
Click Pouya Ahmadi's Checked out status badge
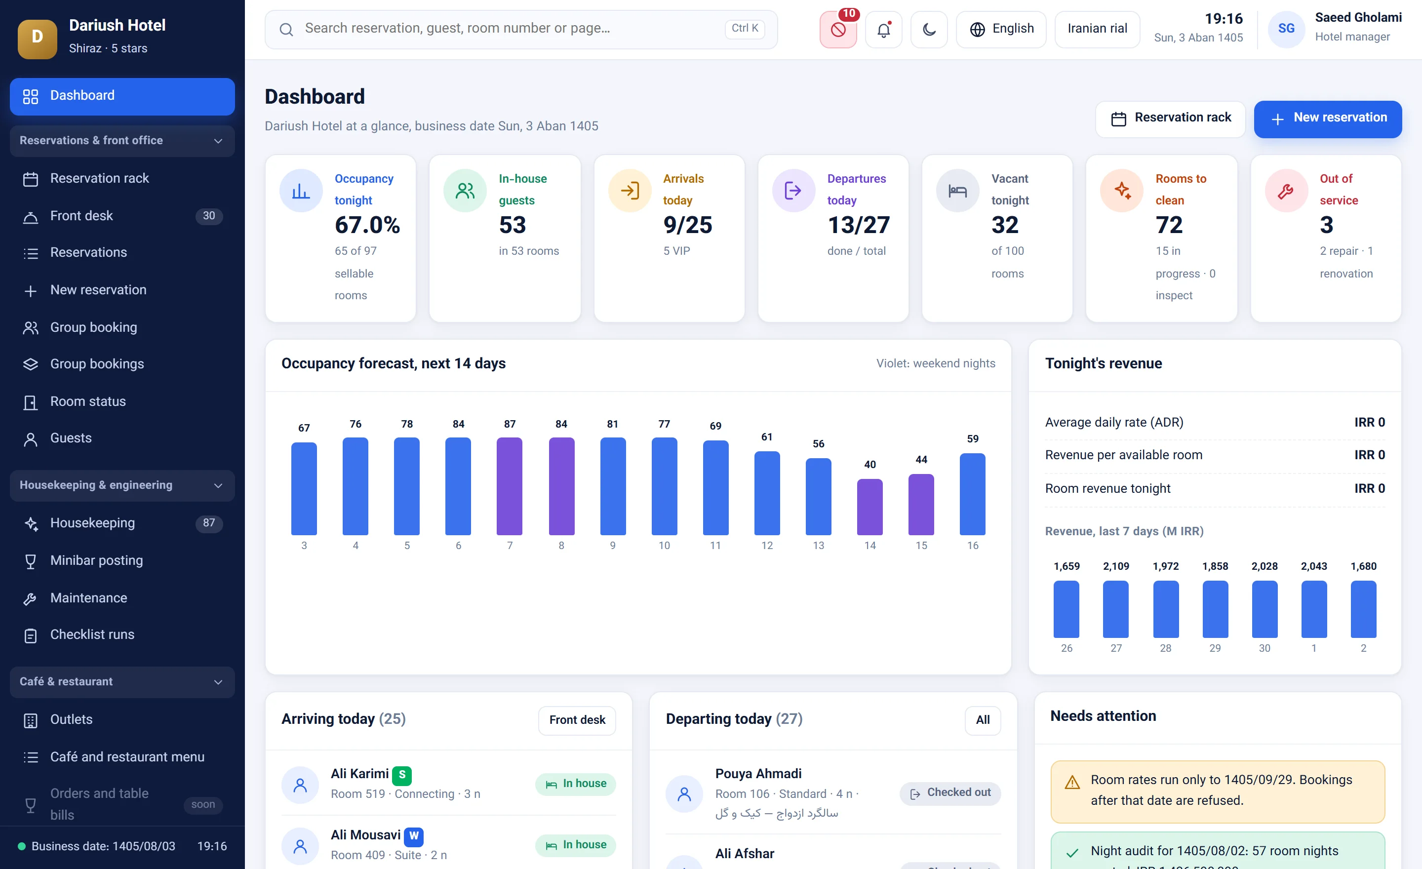coord(949,793)
